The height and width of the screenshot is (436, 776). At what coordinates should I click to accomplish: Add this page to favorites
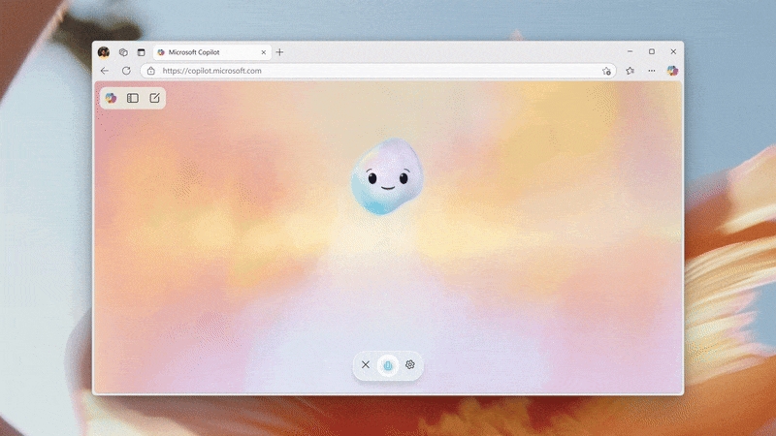coord(606,71)
